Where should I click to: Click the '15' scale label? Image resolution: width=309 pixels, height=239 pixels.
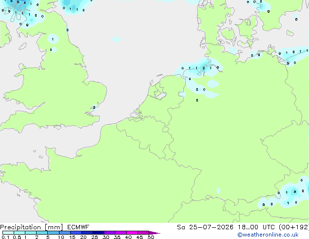coord(72,237)
